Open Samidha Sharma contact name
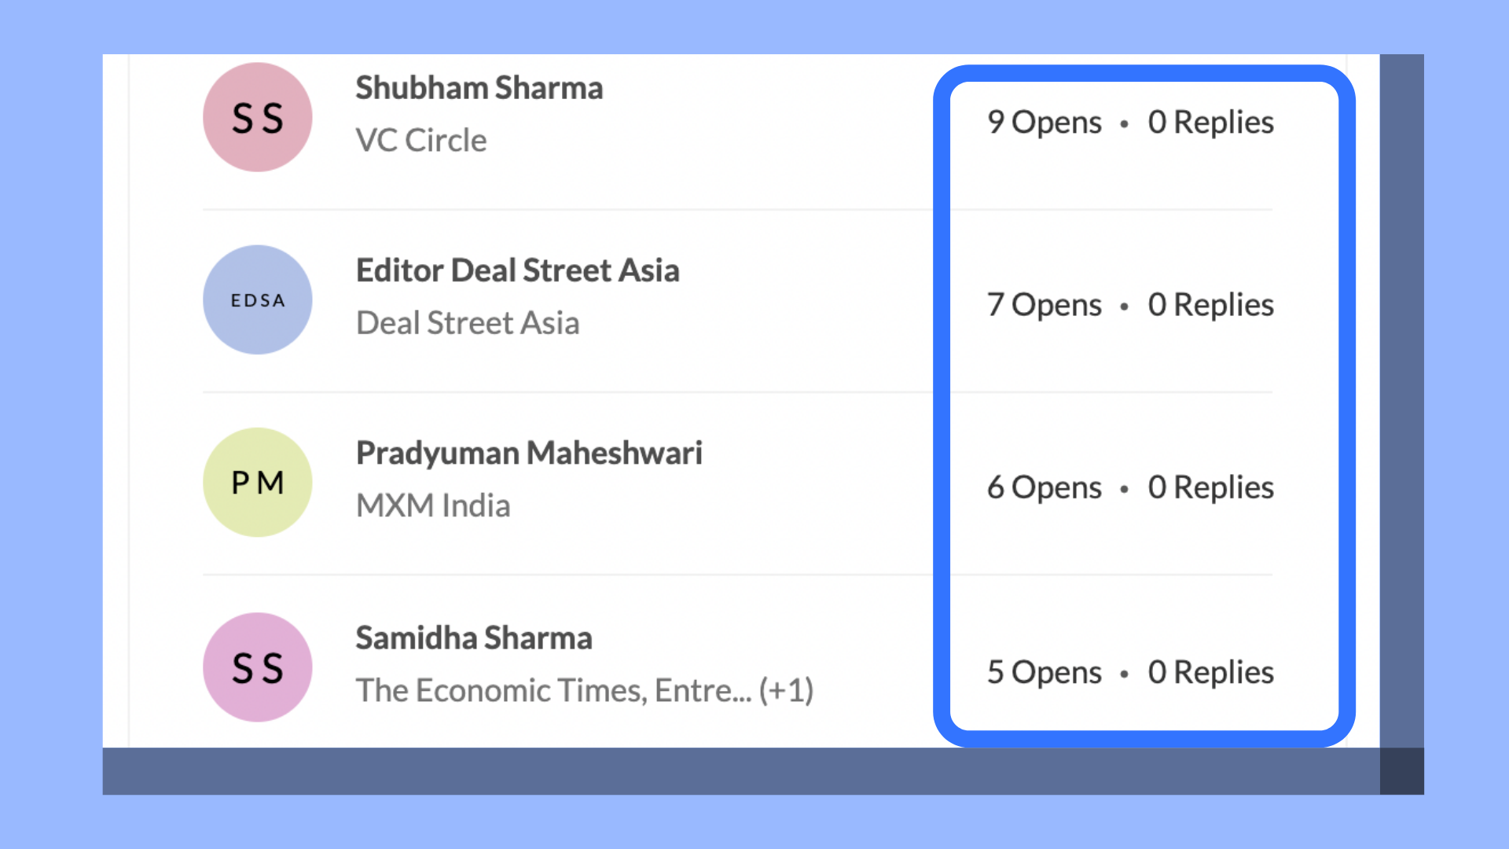 [x=474, y=638]
